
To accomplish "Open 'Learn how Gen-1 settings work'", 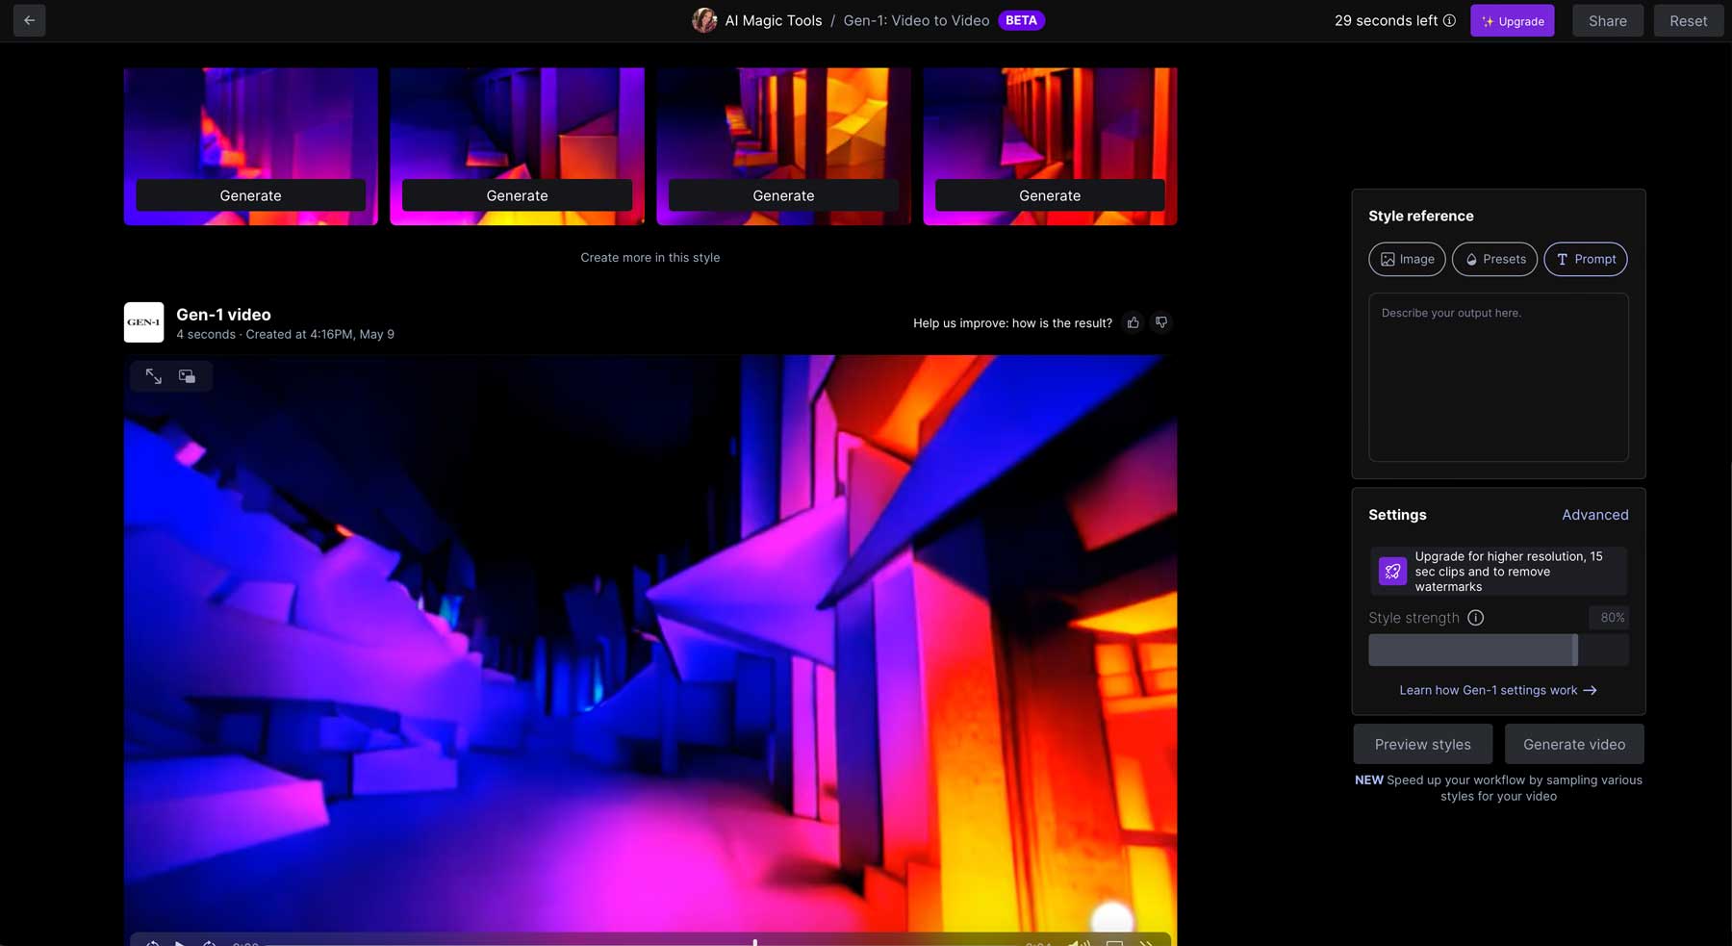I will [x=1497, y=690].
